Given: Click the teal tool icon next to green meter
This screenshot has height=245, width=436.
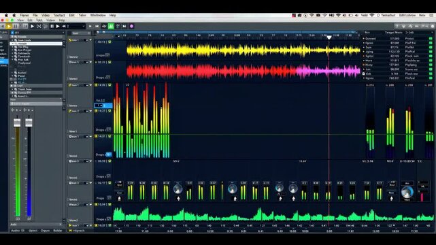Looking at the screenshot, I should tap(118, 26).
